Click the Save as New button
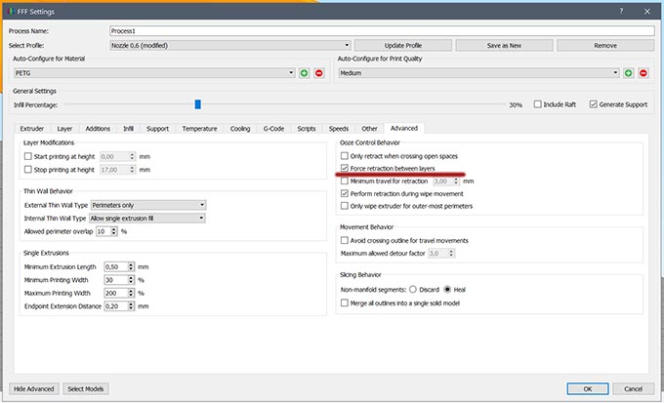The image size is (664, 403). coord(504,45)
